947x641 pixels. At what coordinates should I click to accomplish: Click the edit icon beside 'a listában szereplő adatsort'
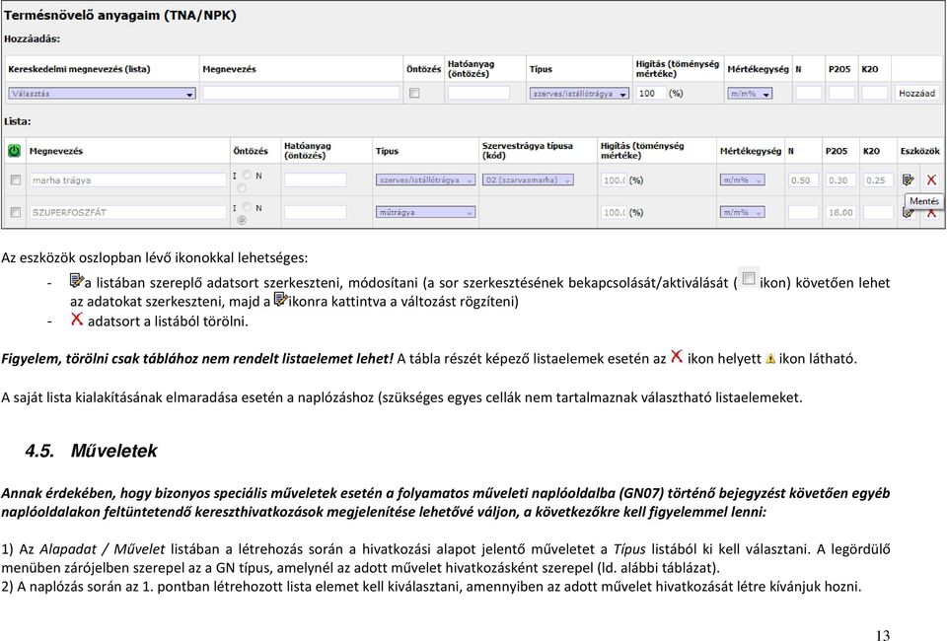pos(77,281)
